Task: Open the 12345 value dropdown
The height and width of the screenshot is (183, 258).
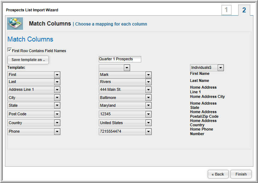Action: [x=125, y=114]
